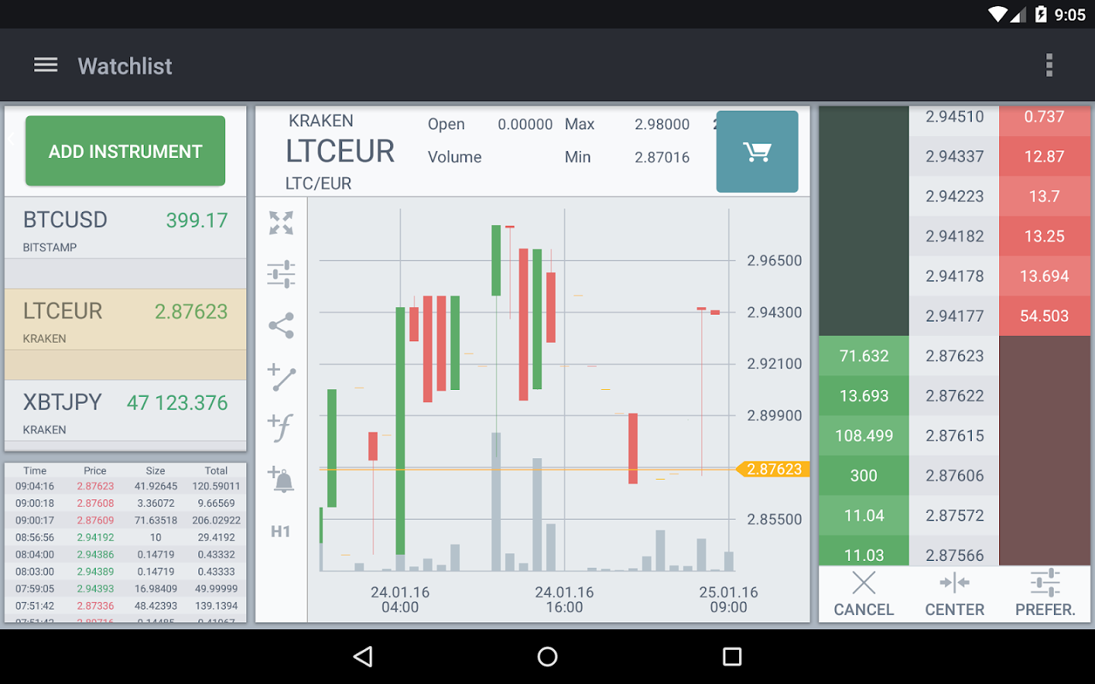
Task: Tap bid volume 108.499
Action: click(864, 435)
